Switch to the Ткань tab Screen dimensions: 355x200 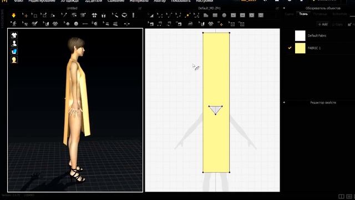(303, 14)
